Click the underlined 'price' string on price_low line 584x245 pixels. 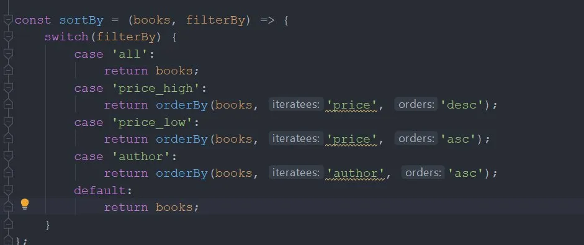pos(351,139)
